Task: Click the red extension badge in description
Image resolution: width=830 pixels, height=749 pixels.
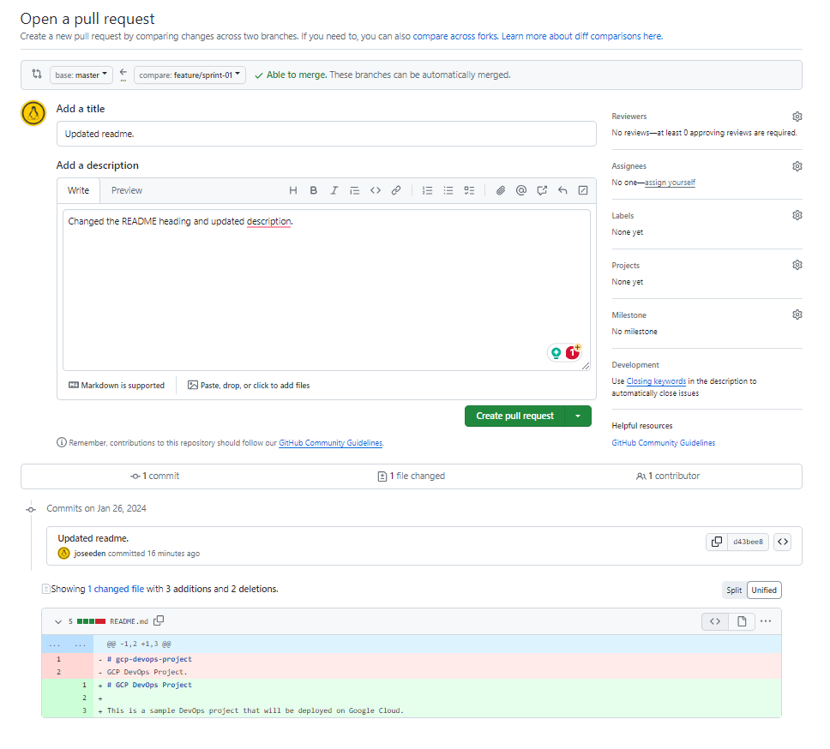Action: coord(573,352)
